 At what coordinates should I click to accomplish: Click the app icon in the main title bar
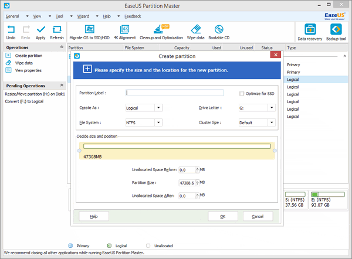pos(6,5)
